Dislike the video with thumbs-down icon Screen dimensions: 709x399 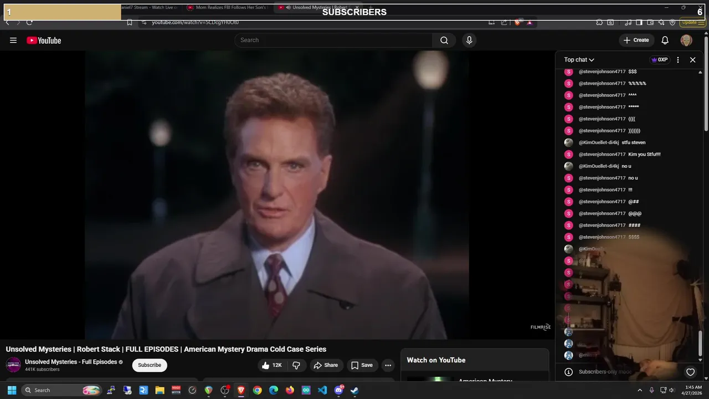click(x=296, y=365)
